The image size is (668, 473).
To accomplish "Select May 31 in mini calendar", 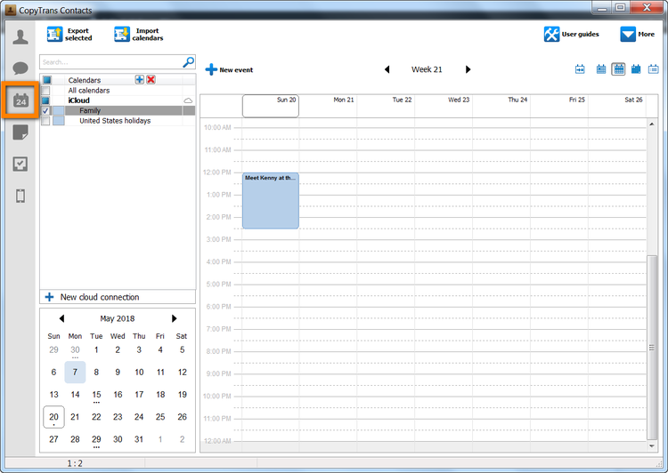I will (139, 439).
